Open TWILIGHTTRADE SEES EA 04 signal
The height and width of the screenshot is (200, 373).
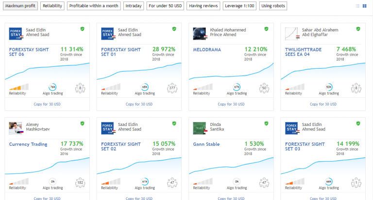[x=303, y=52]
